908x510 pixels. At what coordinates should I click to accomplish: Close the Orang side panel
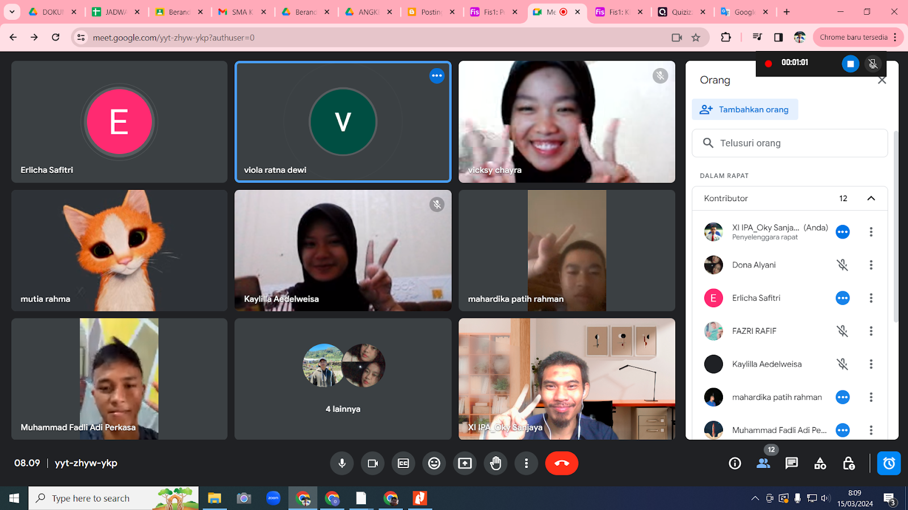click(x=882, y=80)
